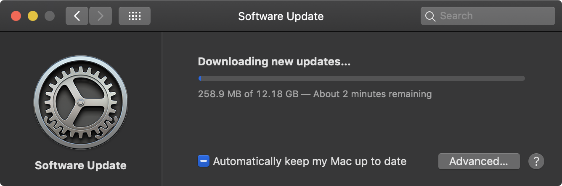Open the Advanced… options sheet
Viewport: 562px width, 186px height.
coord(479,161)
